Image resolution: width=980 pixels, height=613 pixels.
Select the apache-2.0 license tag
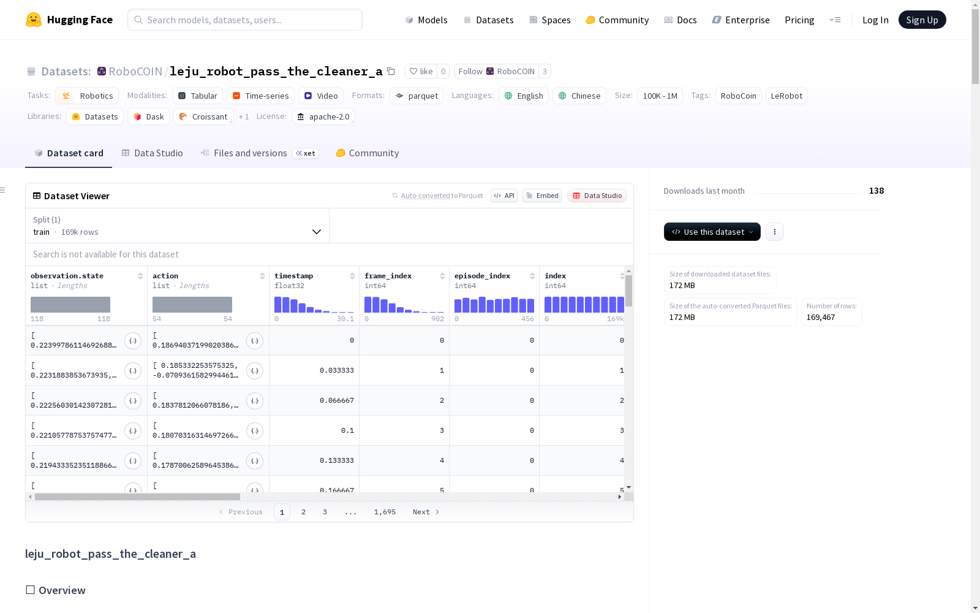(323, 116)
